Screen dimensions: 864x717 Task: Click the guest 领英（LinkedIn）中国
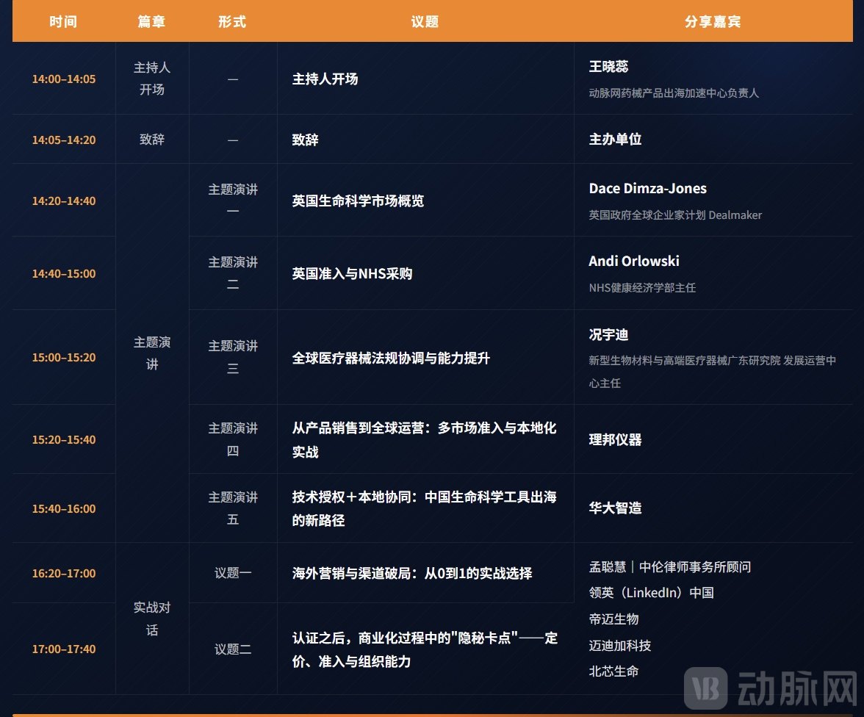pos(652,593)
